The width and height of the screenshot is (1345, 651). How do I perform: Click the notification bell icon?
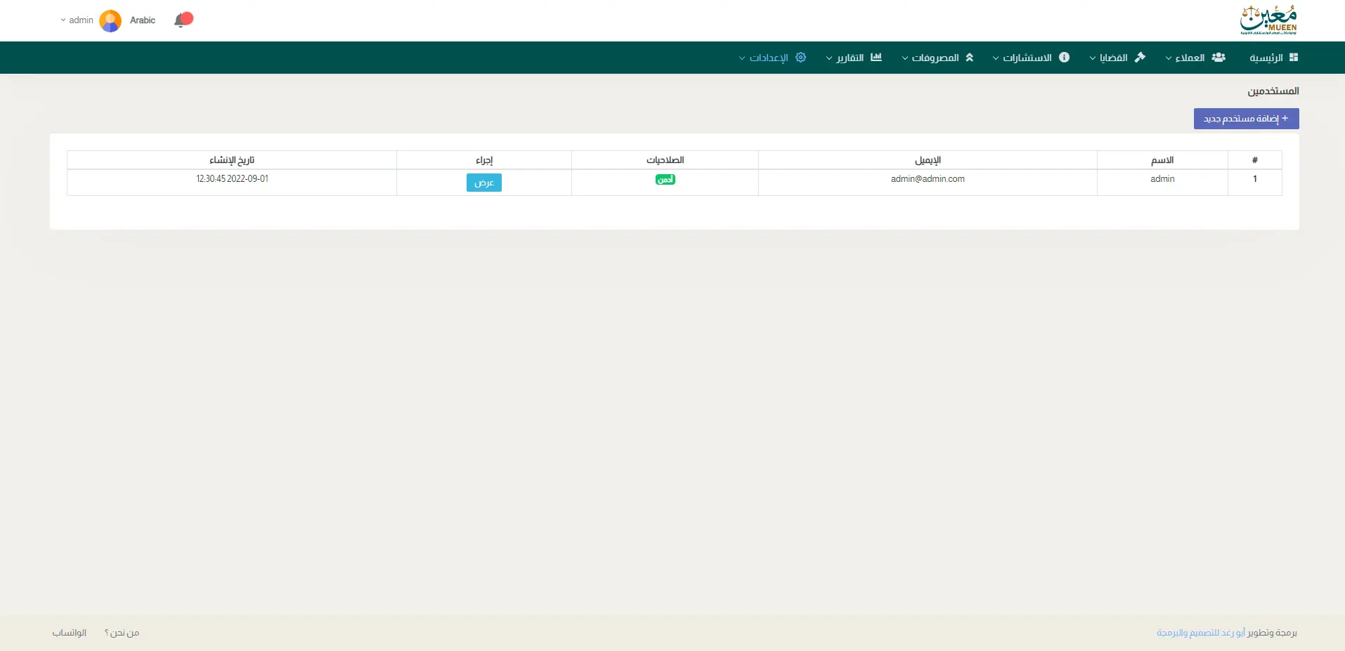tap(181, 20)
